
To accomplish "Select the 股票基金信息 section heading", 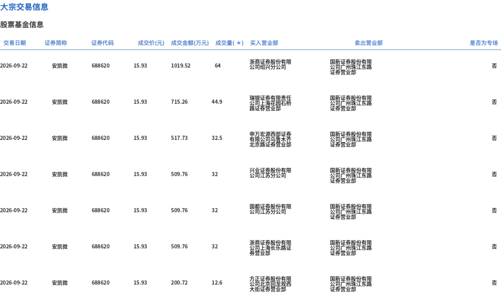I will point(22,25).
